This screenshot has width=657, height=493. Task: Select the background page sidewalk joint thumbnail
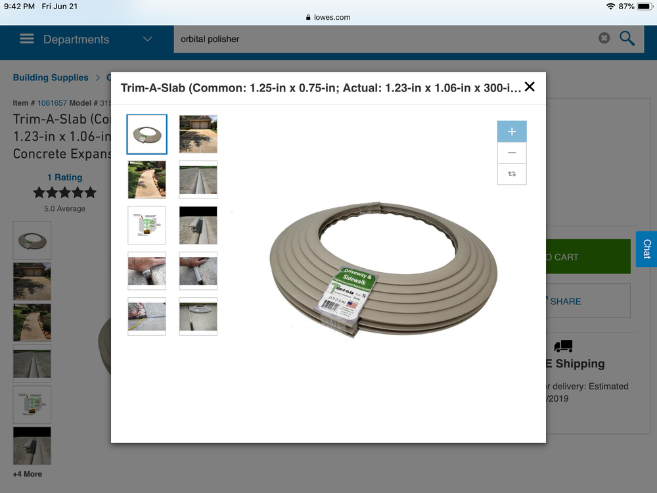tap(32, 364)
